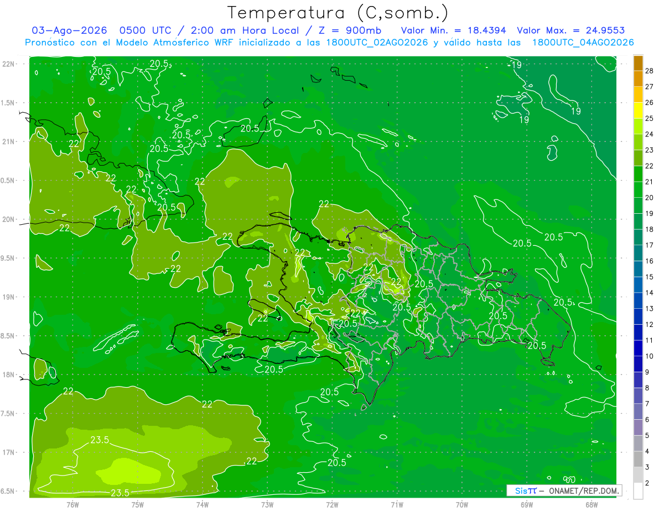
Task: Click the "68W" longitude axis label
Action: pos(592,504)
